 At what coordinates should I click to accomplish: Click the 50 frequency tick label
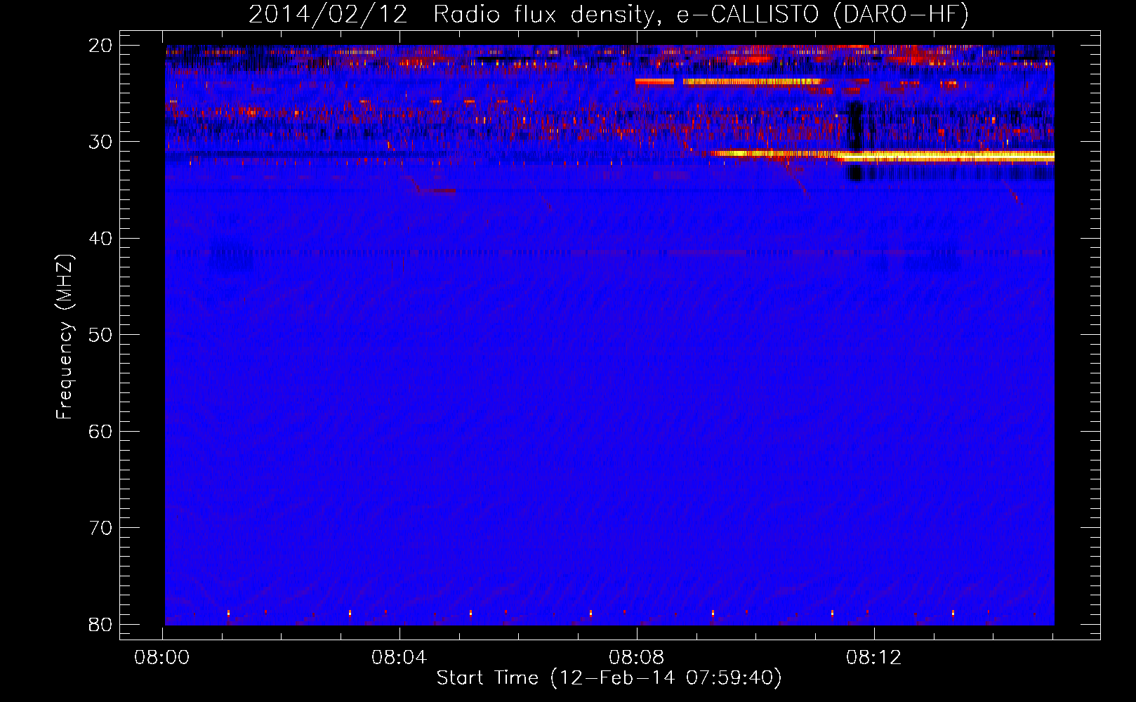click(101, 335)
